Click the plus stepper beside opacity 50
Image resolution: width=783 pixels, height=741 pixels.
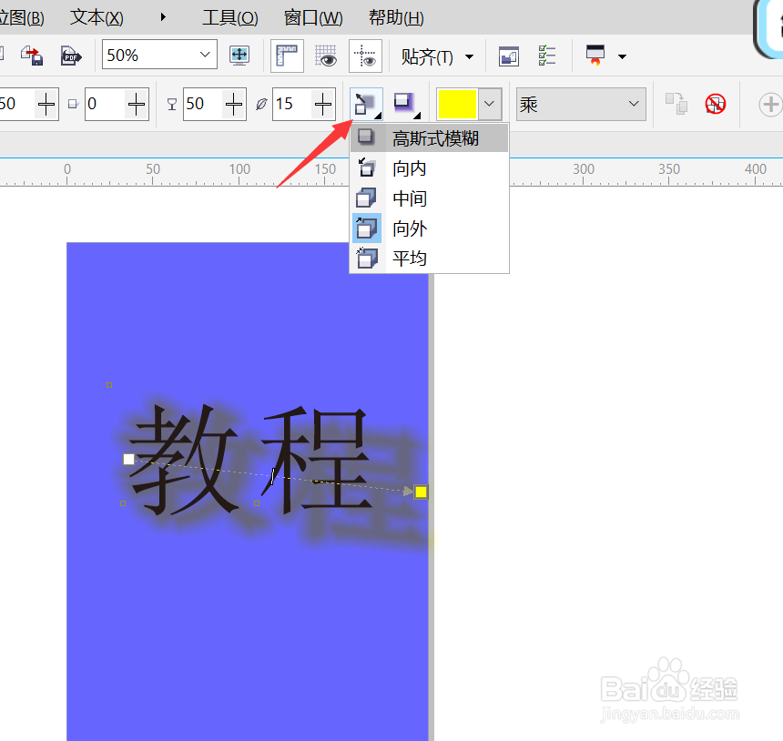tap(234, 104)
